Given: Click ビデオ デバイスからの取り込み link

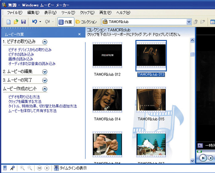Looking at the screenshot, I should click(30, 50).
